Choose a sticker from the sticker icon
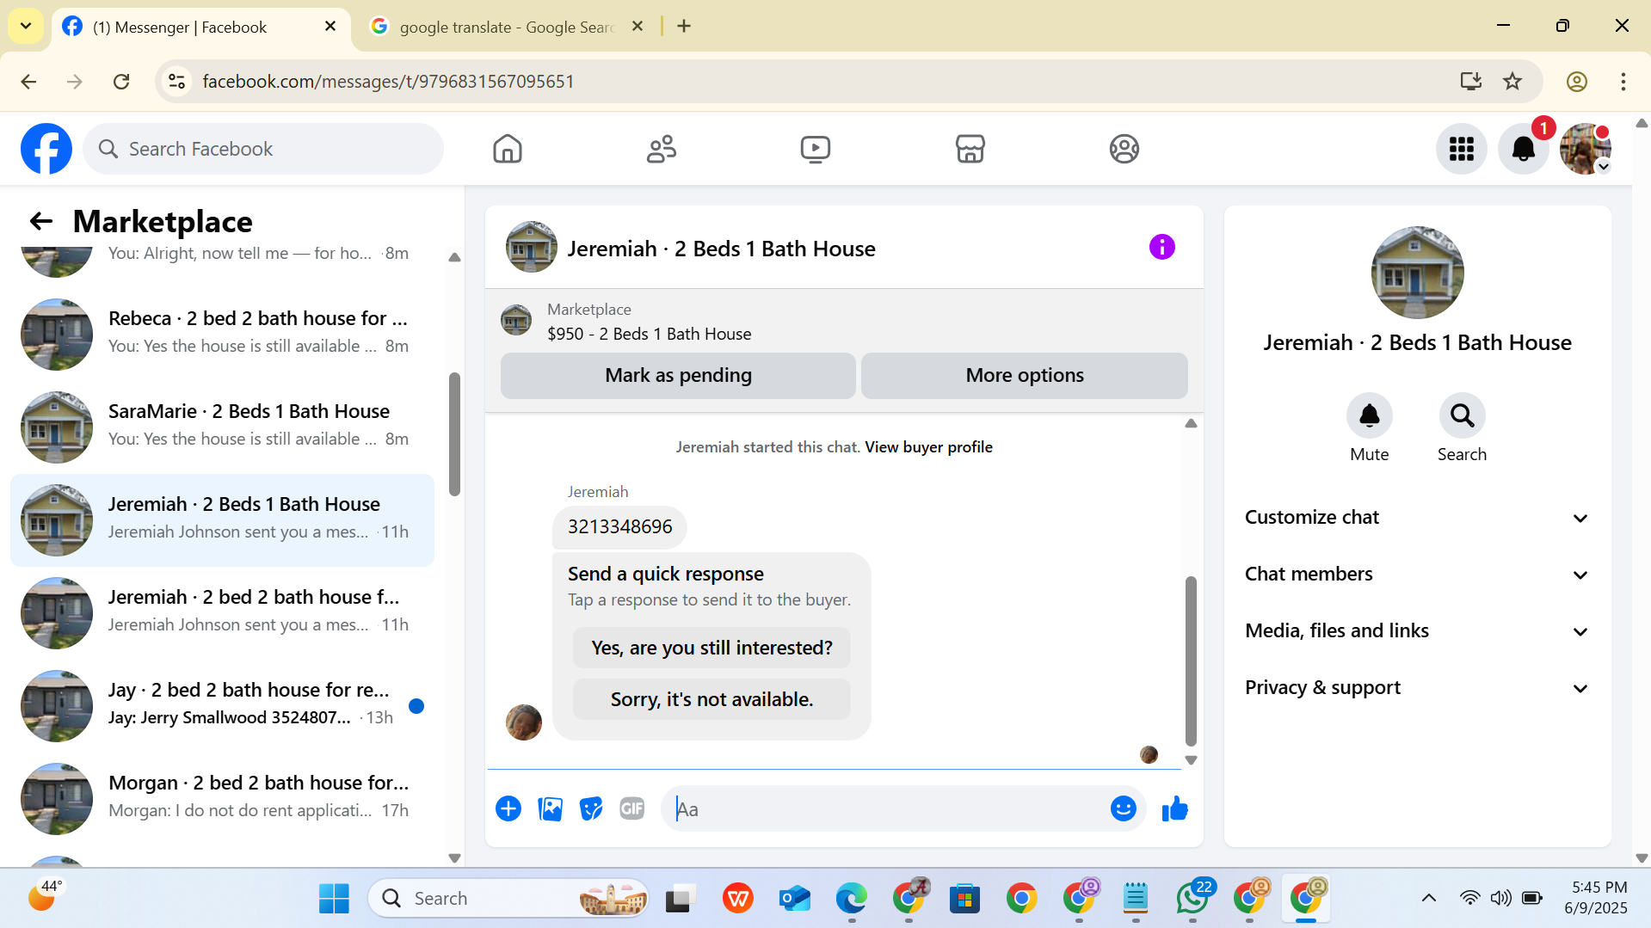Viewport: 1651px width, 928px height. (591, 809)
